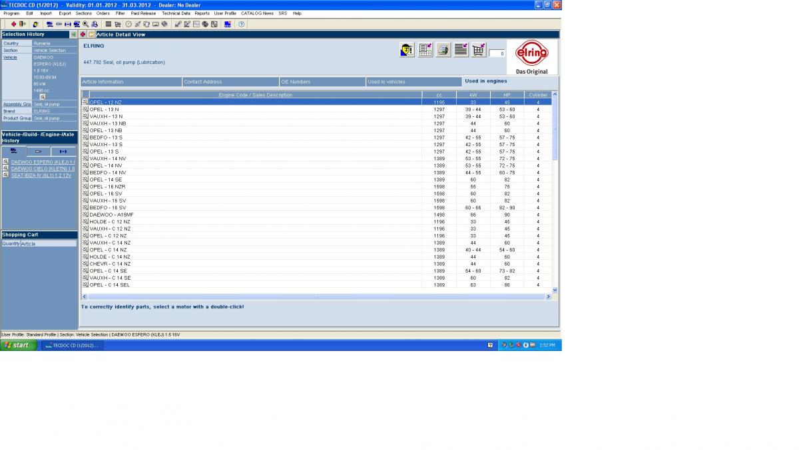
Task: Click detail icon for OPEL - 13 N row
Action: point(85,109)
